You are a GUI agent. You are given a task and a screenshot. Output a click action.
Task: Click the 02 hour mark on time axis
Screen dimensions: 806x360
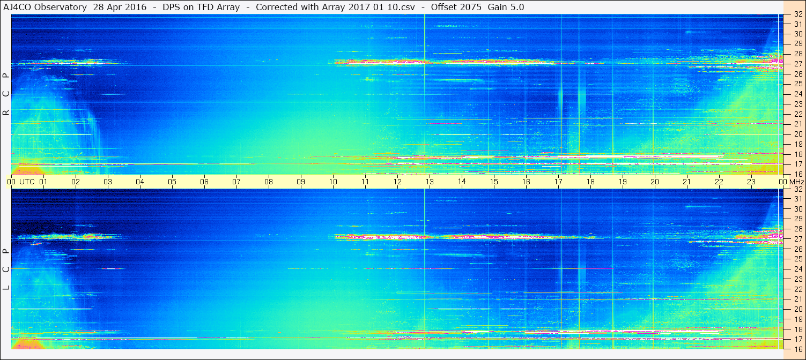coord(75,182)
